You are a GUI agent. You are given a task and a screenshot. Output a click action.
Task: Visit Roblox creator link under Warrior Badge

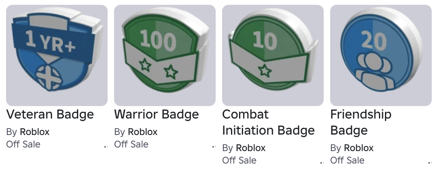point(143,132)
